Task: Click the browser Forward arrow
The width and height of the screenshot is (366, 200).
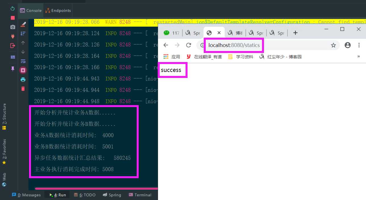Action: [x=177, y=45]
